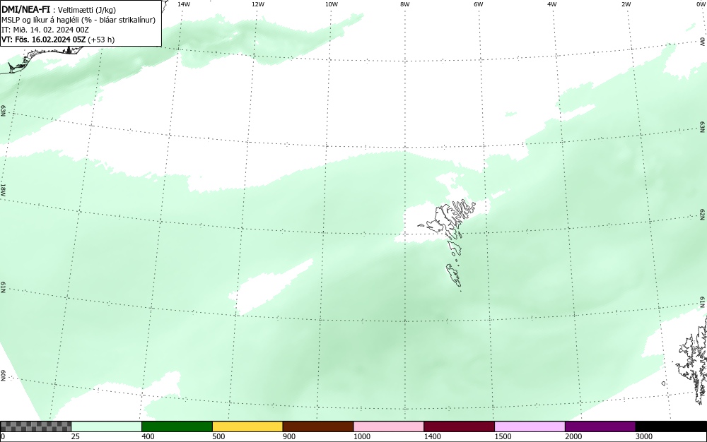Click the 0W longitude label

click(x=700, y=4)
